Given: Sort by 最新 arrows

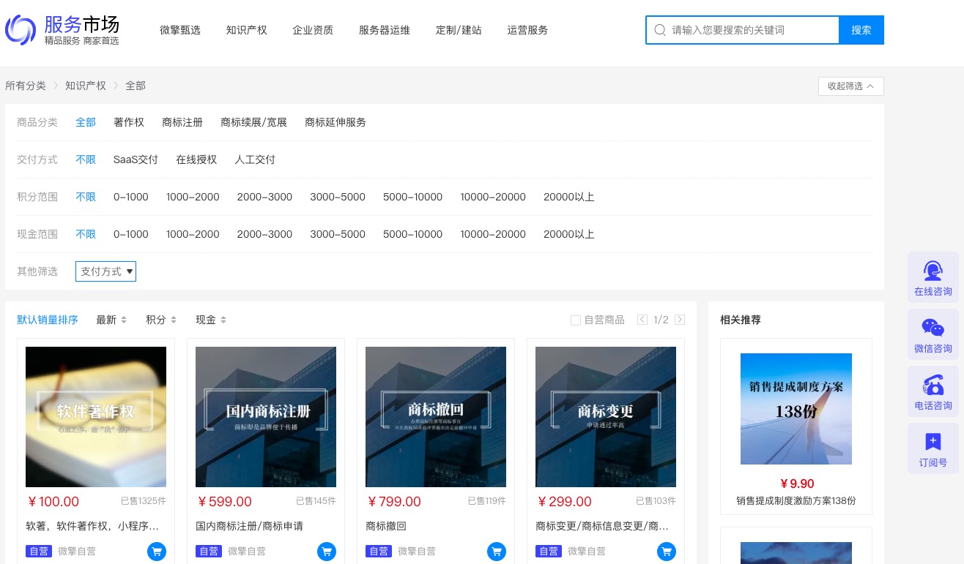Looking at the screenshot, I should [124, 320].
